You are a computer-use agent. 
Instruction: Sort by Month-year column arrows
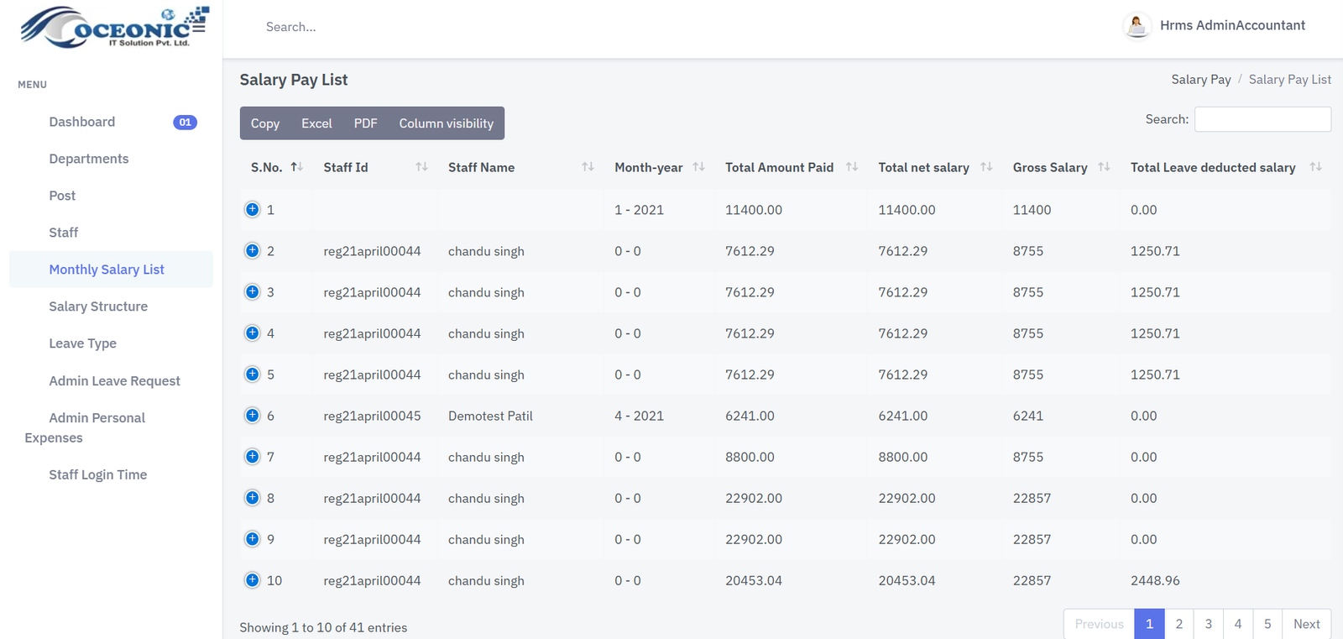point(698,167)
